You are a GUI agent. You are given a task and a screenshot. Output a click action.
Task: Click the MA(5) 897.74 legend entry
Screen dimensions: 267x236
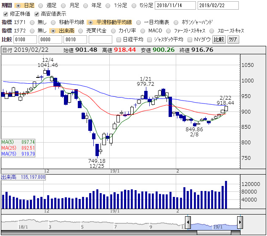pos(18,142)
